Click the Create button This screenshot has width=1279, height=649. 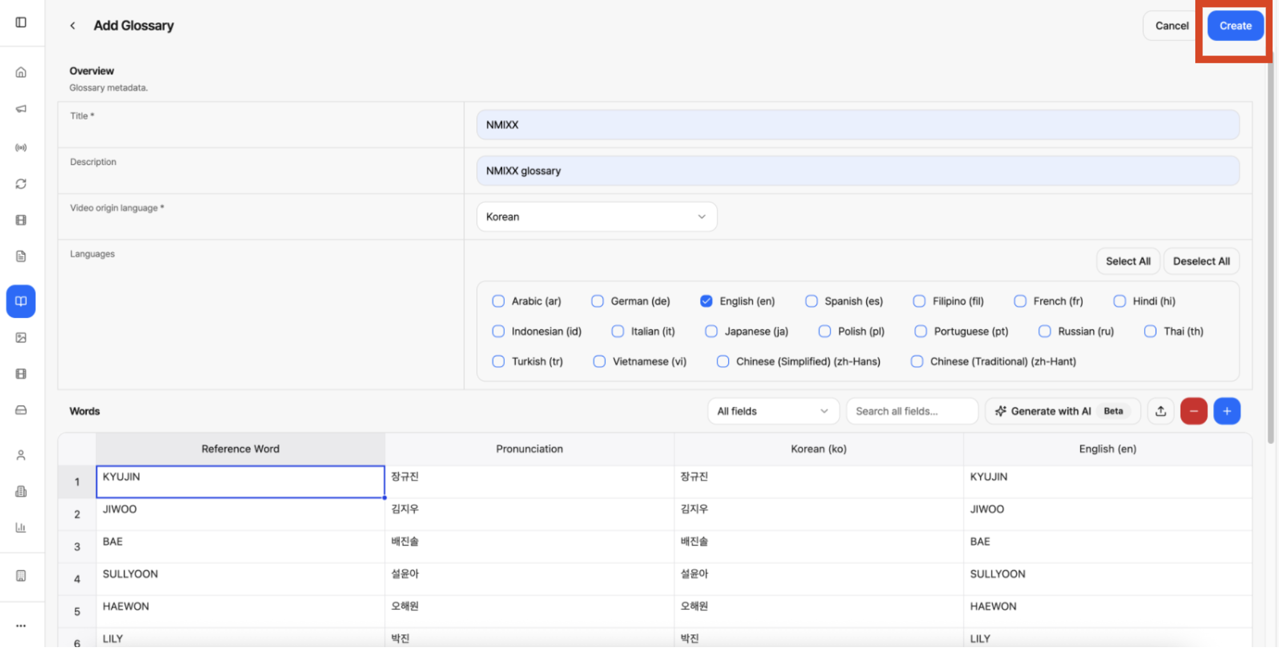tap(1235, 26)
